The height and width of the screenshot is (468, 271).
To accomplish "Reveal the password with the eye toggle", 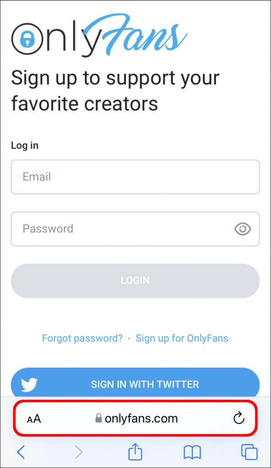I will coord(243,229).
